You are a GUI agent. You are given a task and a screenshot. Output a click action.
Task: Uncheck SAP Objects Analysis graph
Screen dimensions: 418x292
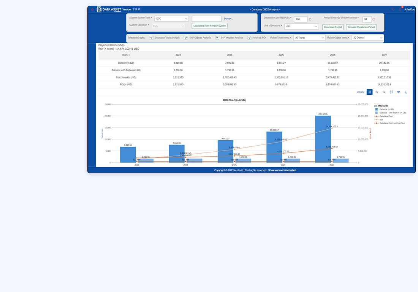[186, 38]
